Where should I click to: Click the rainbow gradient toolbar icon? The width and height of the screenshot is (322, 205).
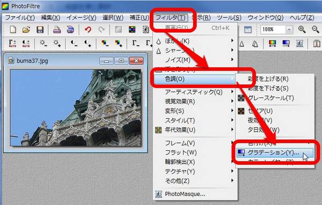pyautogui.click(x=272, y=43)
